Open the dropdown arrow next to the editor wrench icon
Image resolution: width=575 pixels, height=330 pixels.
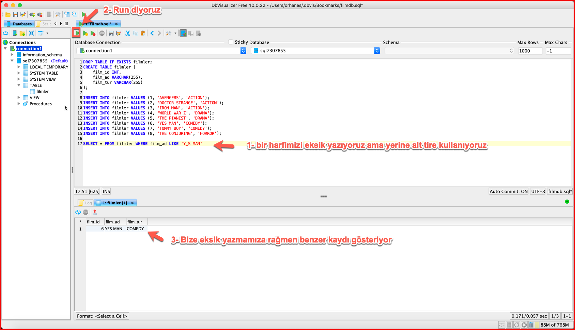click(175, 33)
